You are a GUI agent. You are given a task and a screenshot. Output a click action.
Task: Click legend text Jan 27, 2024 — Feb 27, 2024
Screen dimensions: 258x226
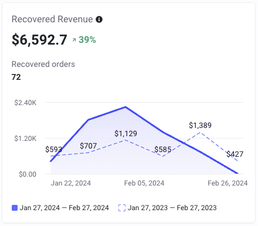coord(64,208)
